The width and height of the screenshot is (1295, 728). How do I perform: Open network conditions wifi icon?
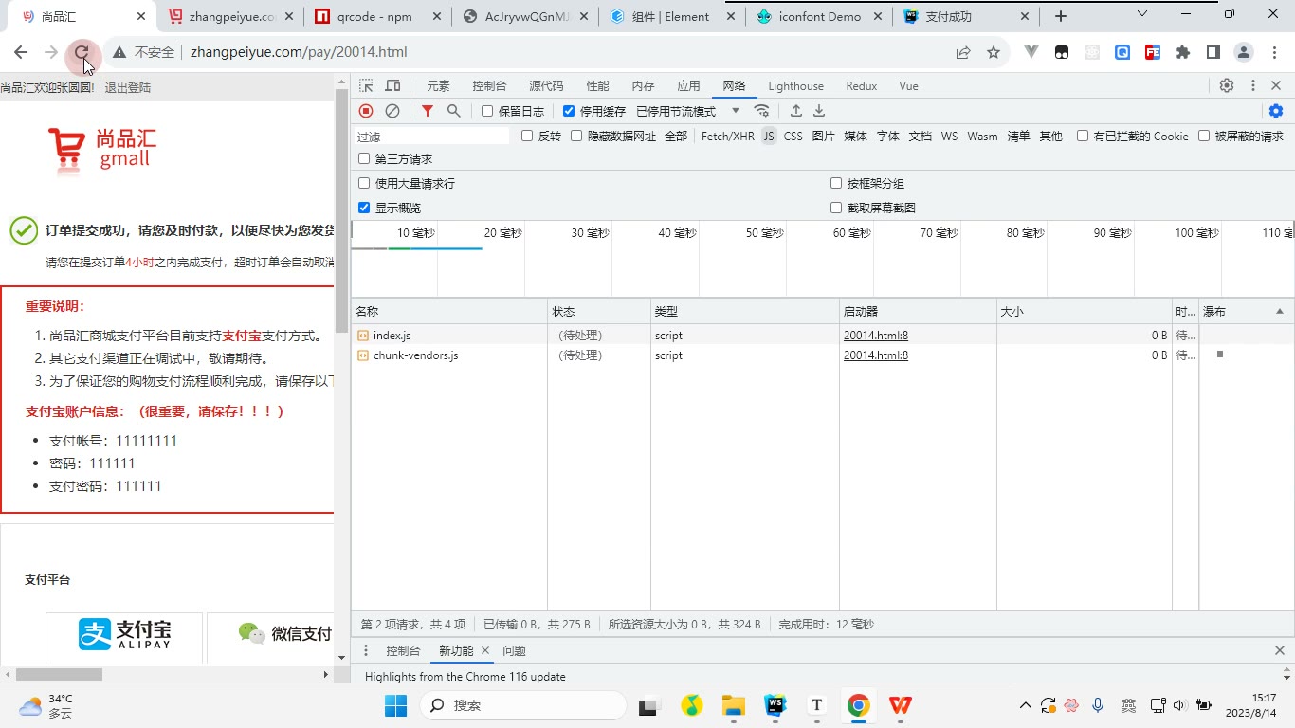tap(761, 111)
